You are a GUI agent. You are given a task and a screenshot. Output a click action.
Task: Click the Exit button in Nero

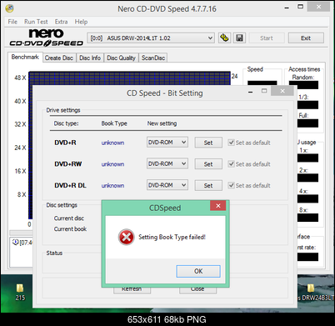click(x=306, y=38)
